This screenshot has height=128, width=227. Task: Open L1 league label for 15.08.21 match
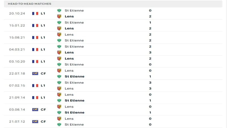click(43, 38)
